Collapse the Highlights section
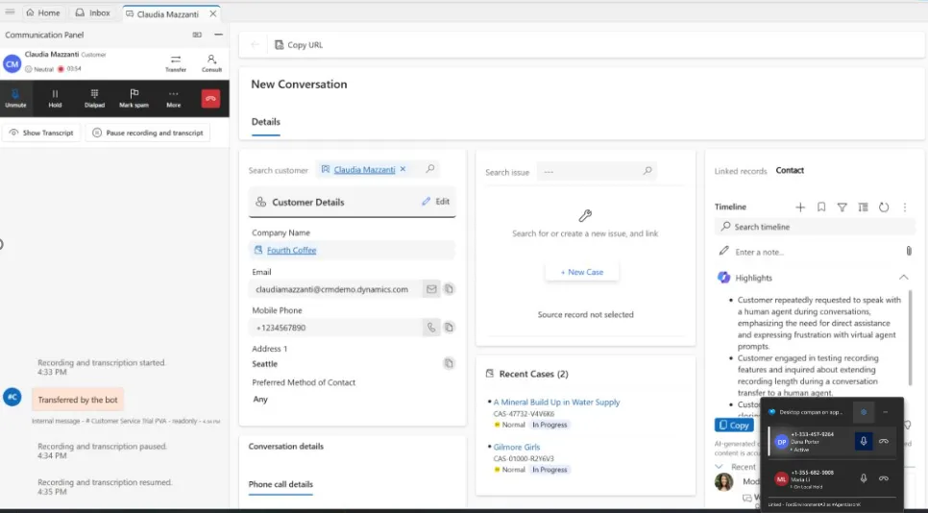Image resolution: width=928 pixels, height=513 pixels. [903, 278]
